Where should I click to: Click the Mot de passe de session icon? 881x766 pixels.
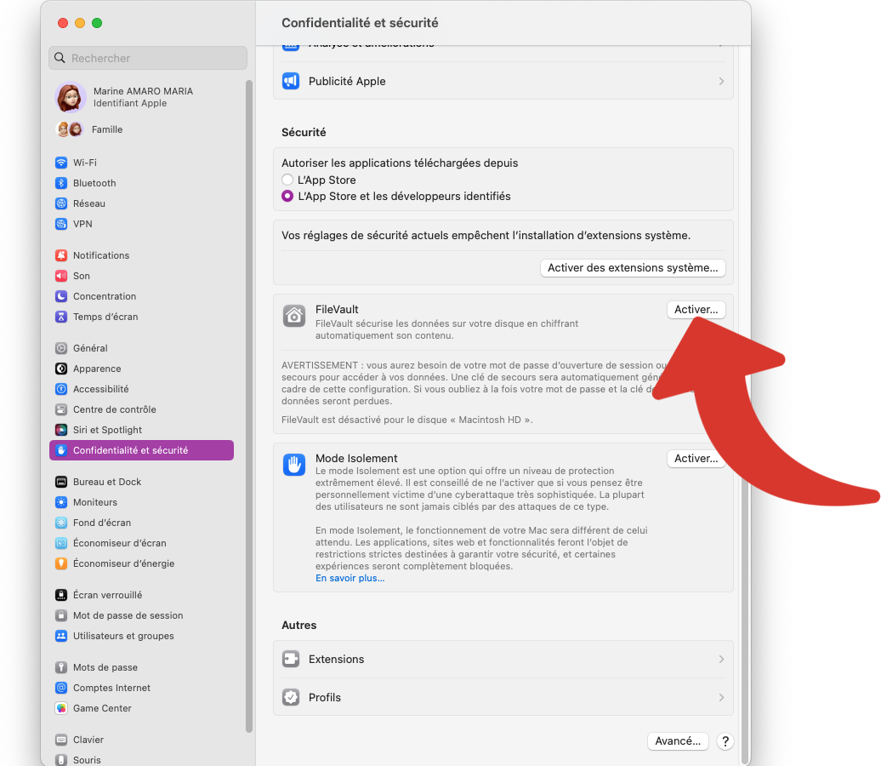pos(61,616)
